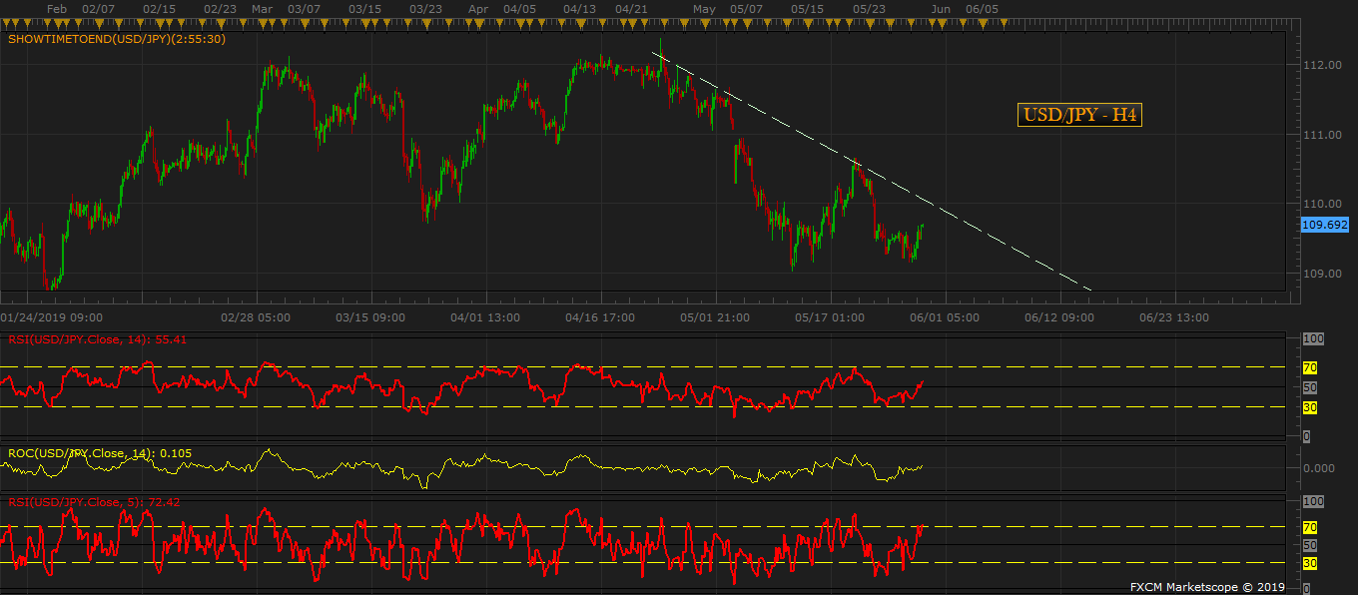Select the RSI(USD/JPY.Close, 5): 72.42 label
The height and width of the screenshot is (595, 1358).
pyautogui.click(x=94, y=502)
